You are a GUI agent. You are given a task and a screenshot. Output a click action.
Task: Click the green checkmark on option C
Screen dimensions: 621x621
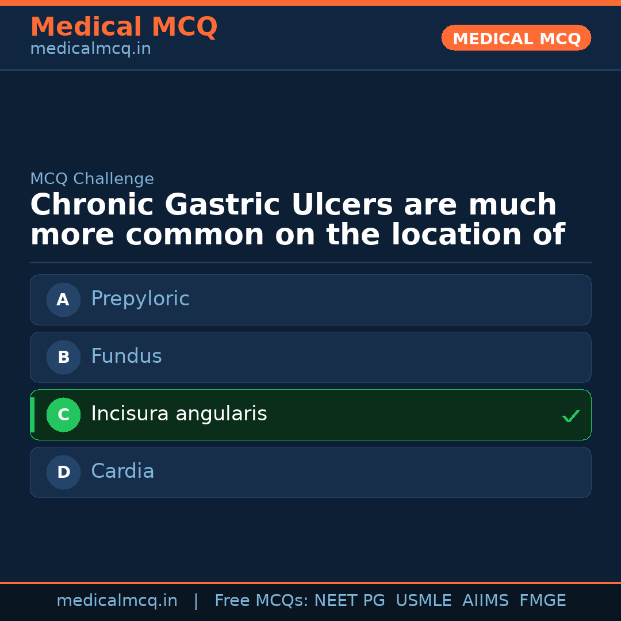coord(570,416)
